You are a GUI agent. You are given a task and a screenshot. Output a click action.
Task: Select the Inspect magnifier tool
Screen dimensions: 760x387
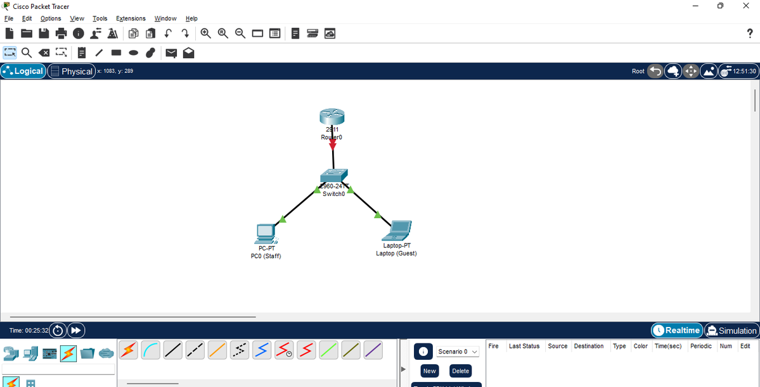point(27,53)
